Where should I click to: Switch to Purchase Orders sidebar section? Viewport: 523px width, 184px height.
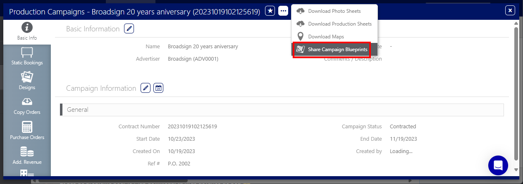(x=27, y=131)
